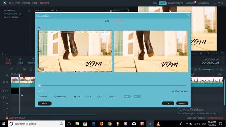The image size is (226, 127).
Task: Enter fullscreen preview mode
Action: [222, 53]
